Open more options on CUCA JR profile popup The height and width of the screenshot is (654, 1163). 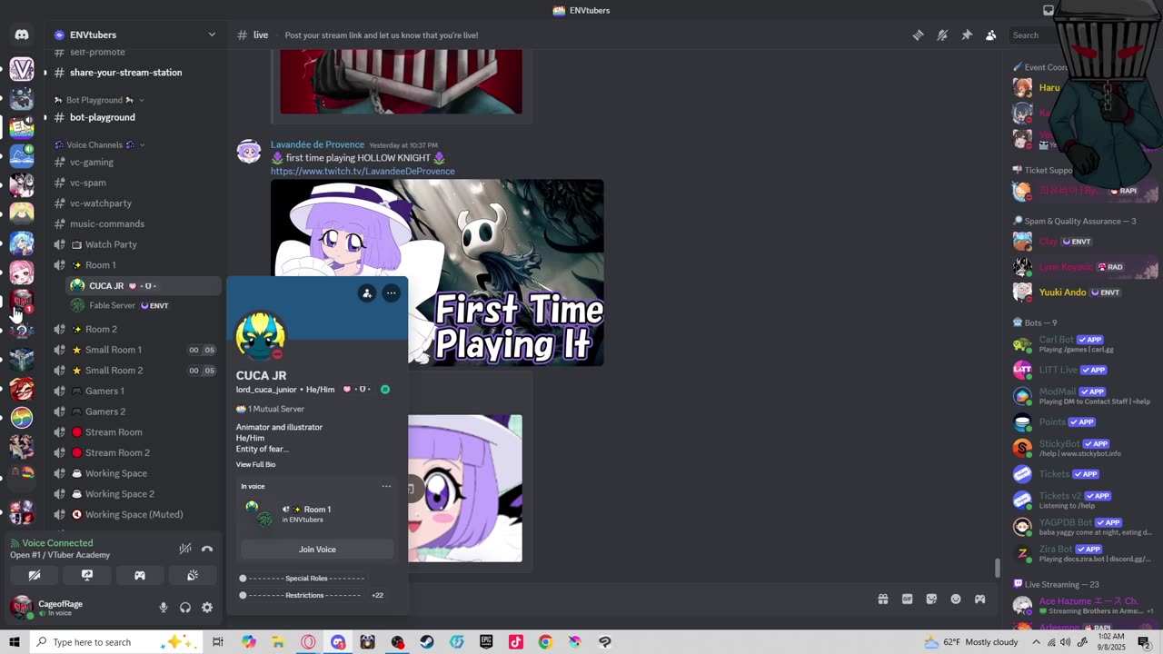[392, 293]
